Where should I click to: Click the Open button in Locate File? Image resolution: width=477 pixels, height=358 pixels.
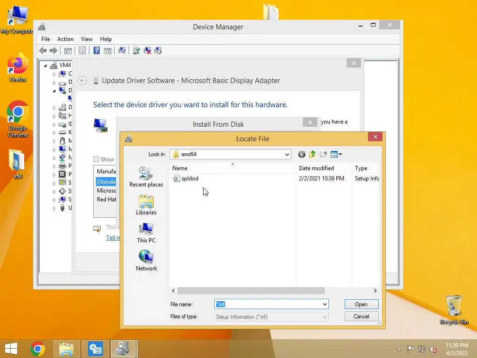tap(361, 304)
